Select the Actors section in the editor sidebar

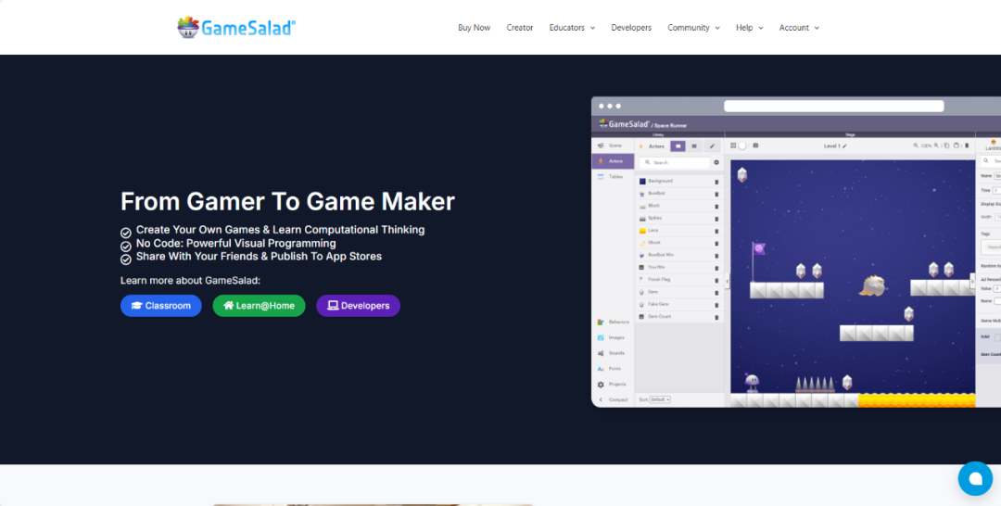click(613, 161)
